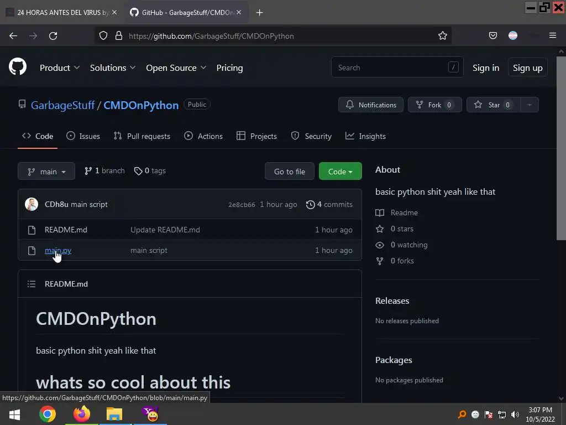Expand the Solutions menu
566x425 pixels.
(113, 68)
